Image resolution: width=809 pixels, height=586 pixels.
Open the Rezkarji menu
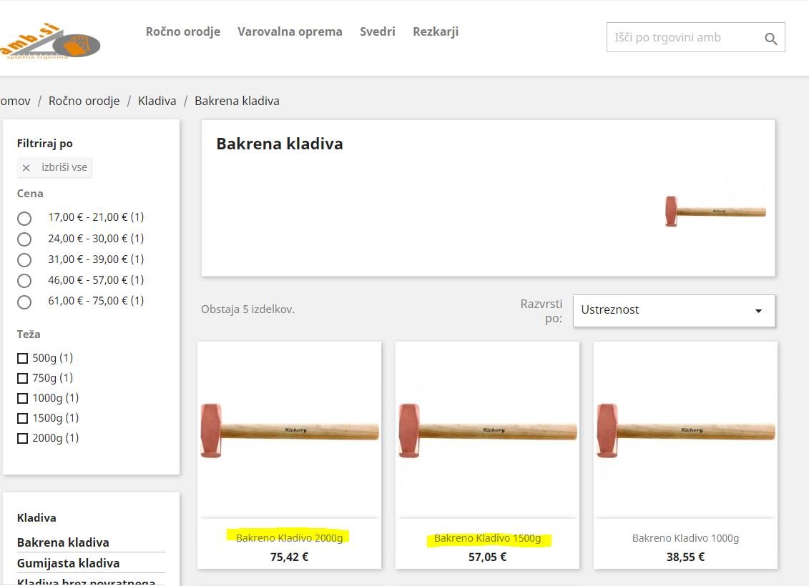436,31
